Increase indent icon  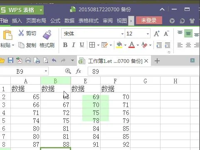pyautogui.click(x=168, y=45)
